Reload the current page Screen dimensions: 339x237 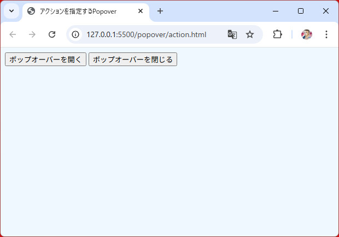point(52,34)
